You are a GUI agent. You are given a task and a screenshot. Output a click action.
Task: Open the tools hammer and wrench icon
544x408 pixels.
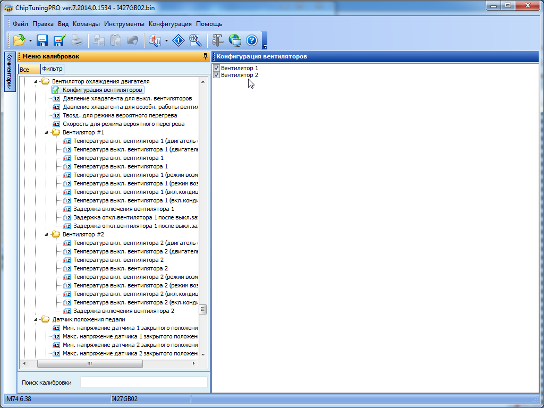coord(218,40)
